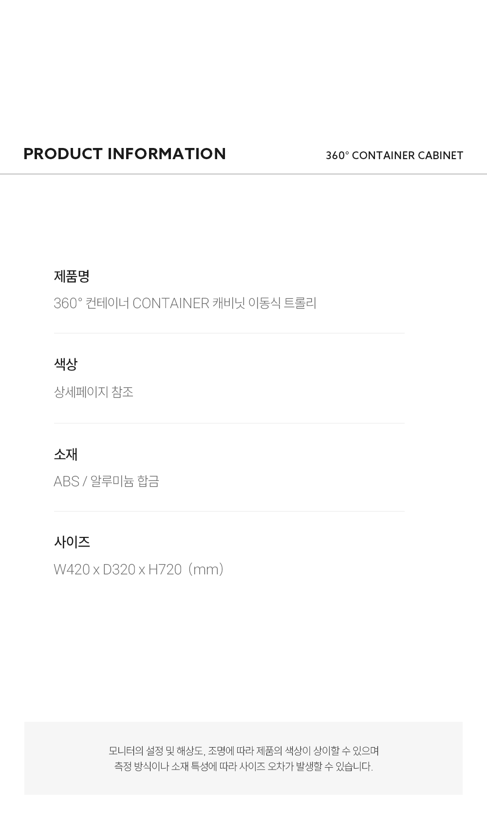Click the divider line below product name
The width and height of the screenshot is (487, 826).
coord(229,333)
